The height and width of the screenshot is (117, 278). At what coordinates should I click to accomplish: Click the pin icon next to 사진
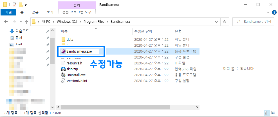pyautogui.click(x=48, y=45)
